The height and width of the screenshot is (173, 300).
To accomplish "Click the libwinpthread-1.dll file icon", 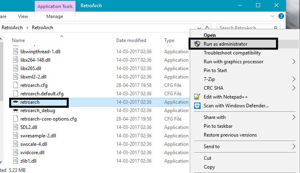I will [x=16, y=51].
